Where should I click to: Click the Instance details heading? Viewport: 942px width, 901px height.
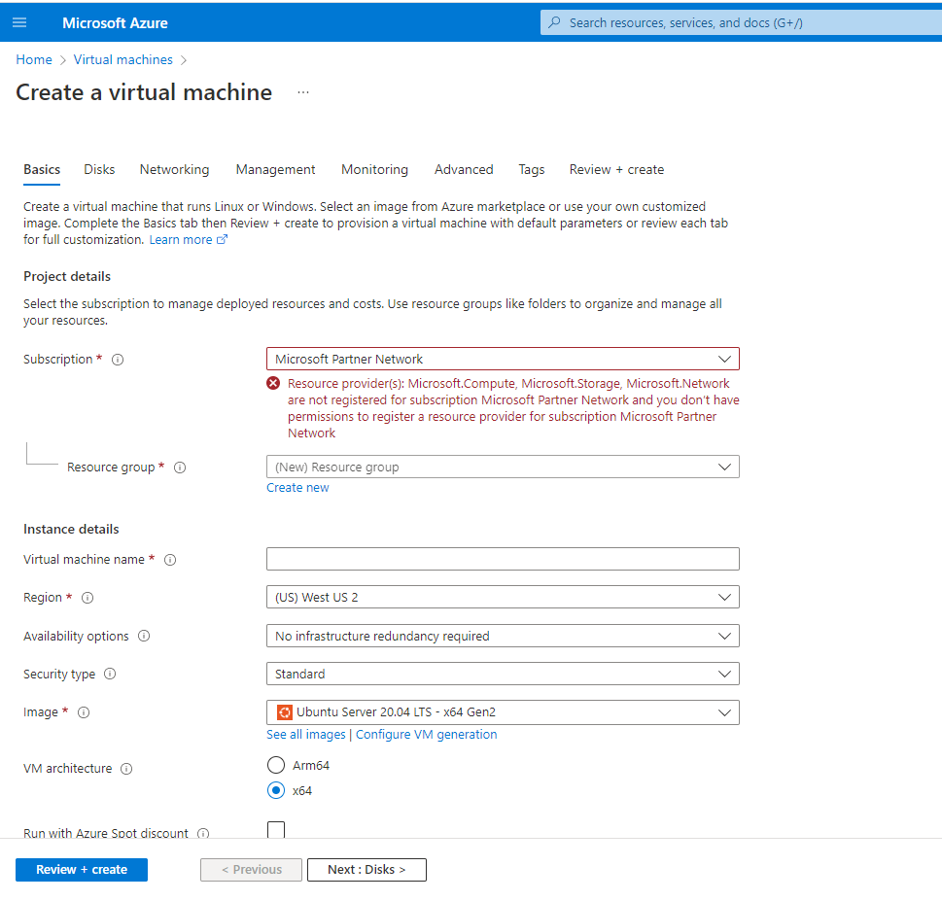71,529
